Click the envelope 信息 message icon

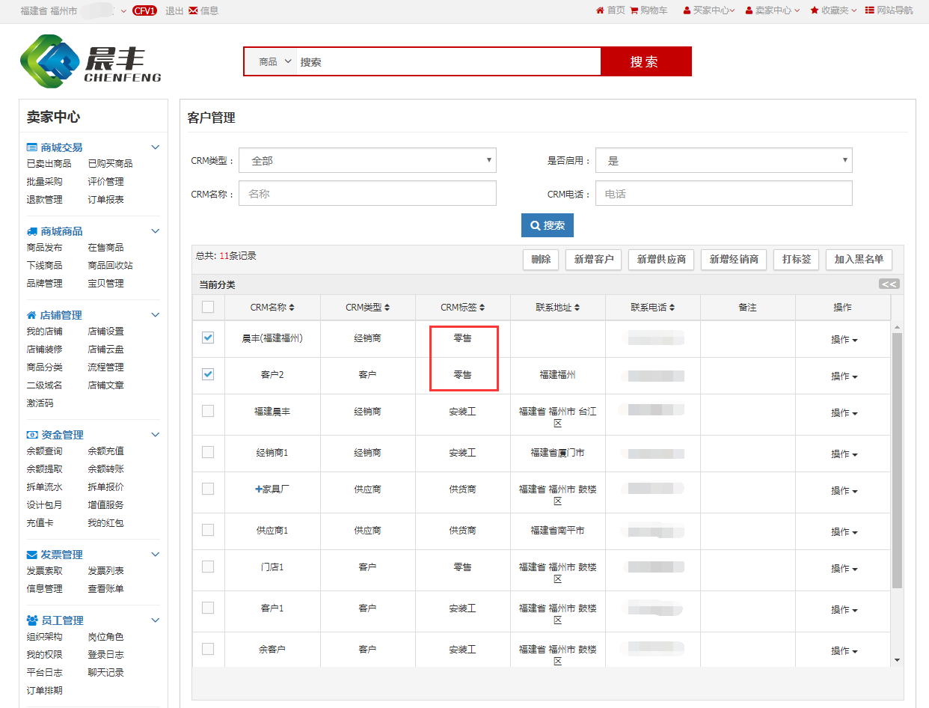[x=193, y=10]
